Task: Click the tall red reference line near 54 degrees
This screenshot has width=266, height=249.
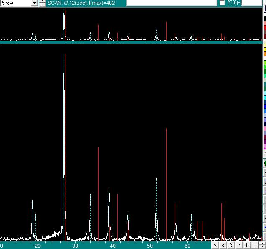Action: pyautogui.click(x=167, y=184)
